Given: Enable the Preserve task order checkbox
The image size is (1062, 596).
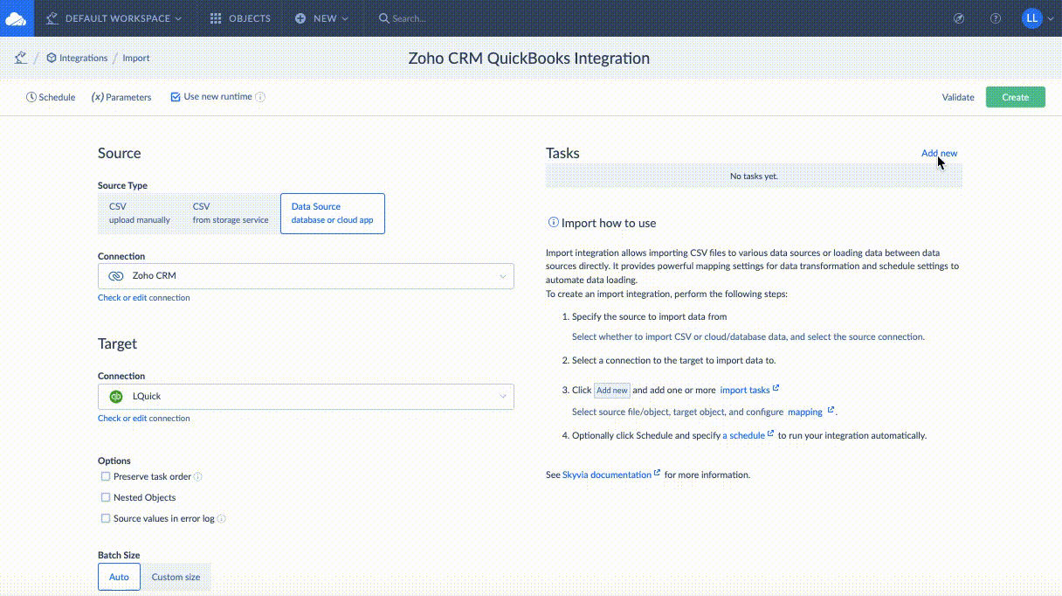Looking at the screenshot, I should coord(106,476).
